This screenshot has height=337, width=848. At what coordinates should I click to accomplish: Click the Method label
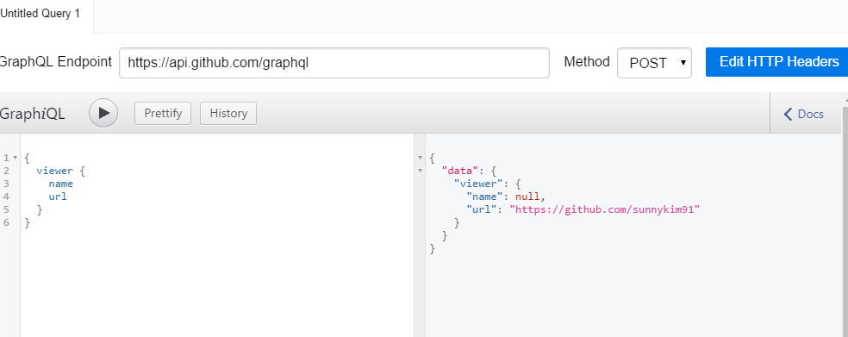coord(587,62)
